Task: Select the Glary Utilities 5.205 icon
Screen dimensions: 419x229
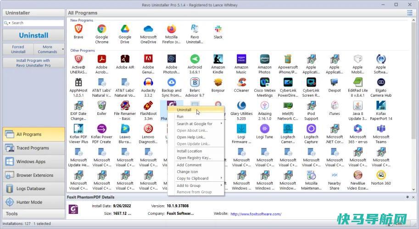Action: click(241, 105)
